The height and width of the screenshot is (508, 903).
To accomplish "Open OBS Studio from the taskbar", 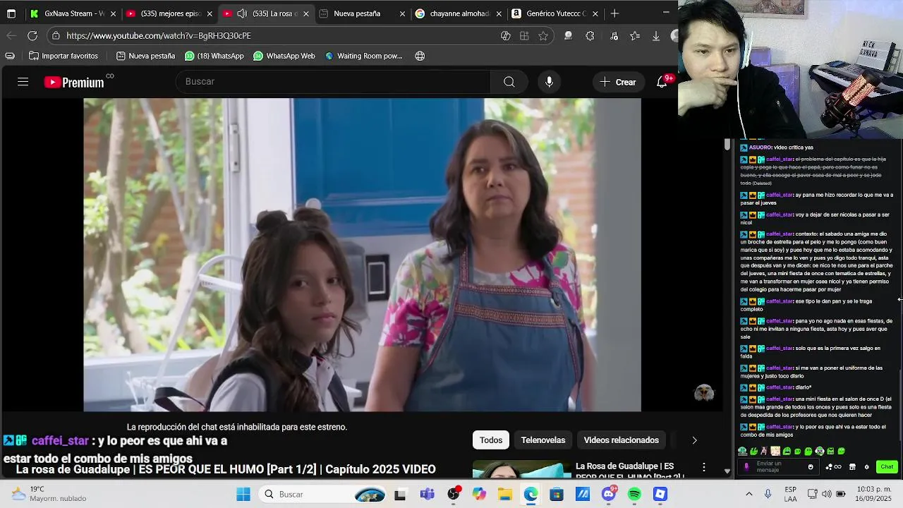I will 453,494.
